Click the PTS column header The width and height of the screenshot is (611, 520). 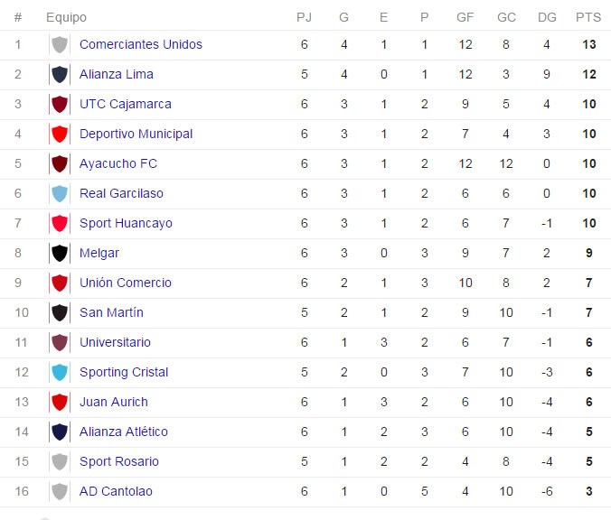tap(588, 17)
